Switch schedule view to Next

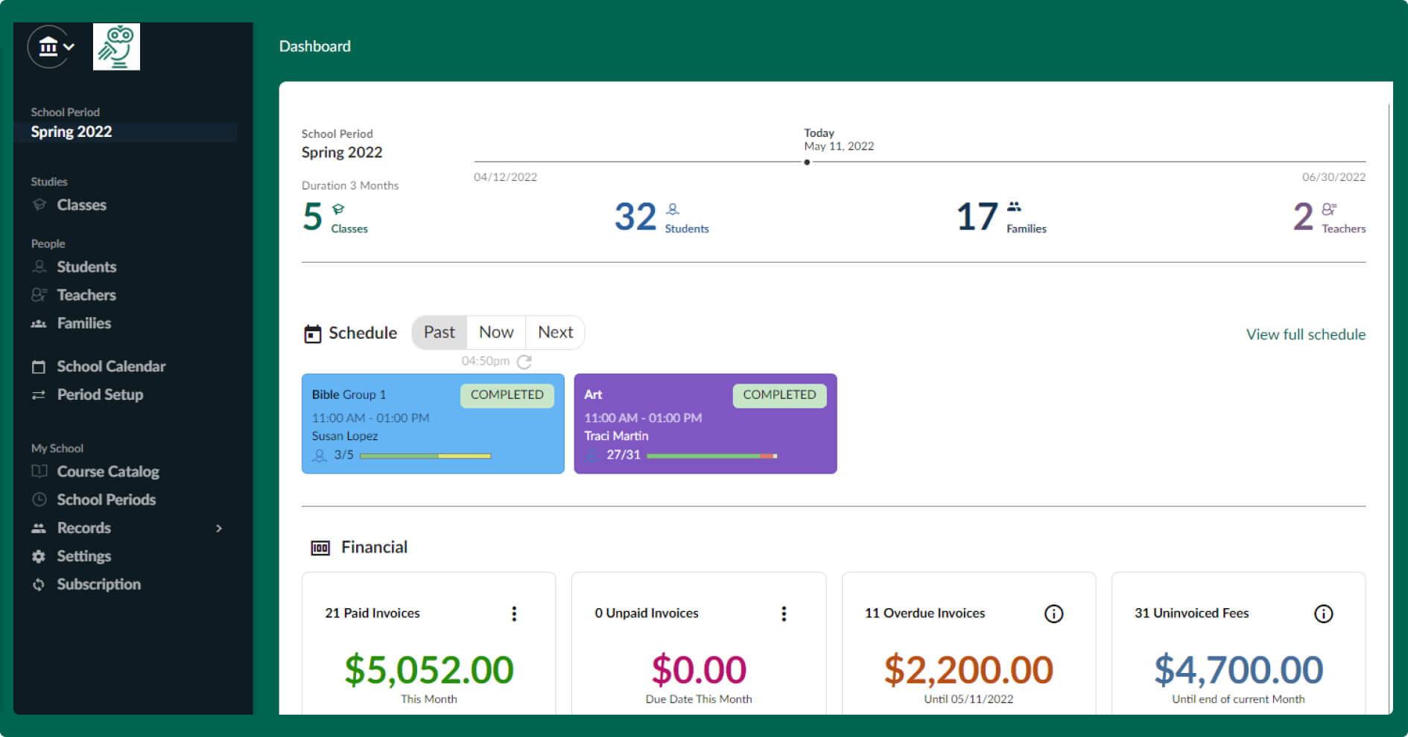pyautogui.click(x=555, y=332)
